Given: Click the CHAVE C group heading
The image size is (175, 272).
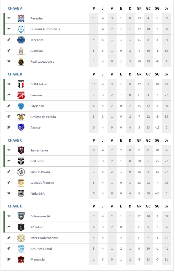Looking at the screenshot, I should (x=15, y=141).
